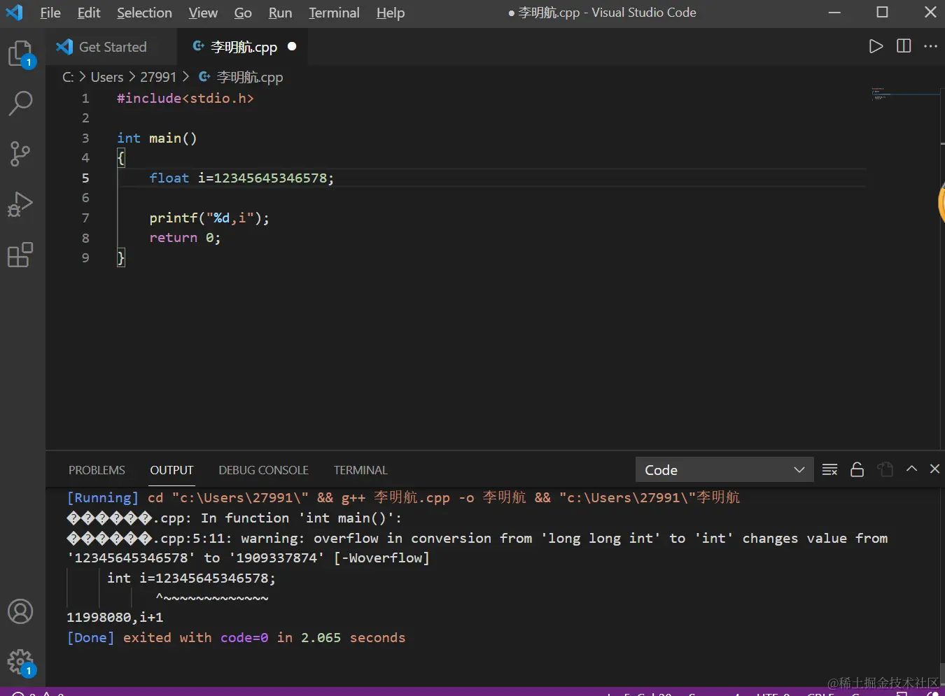
Task: Maximize the panel with the chevron-up arrow
Action: [911, 469]
